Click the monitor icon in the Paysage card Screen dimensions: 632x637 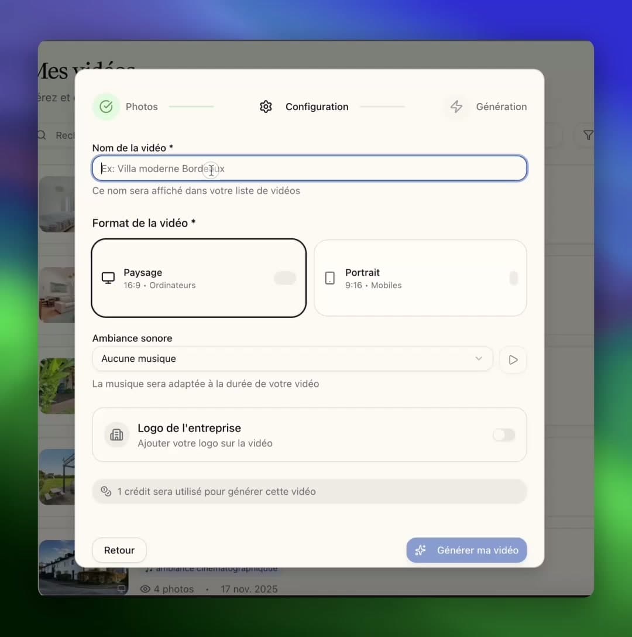coord(108,278)
